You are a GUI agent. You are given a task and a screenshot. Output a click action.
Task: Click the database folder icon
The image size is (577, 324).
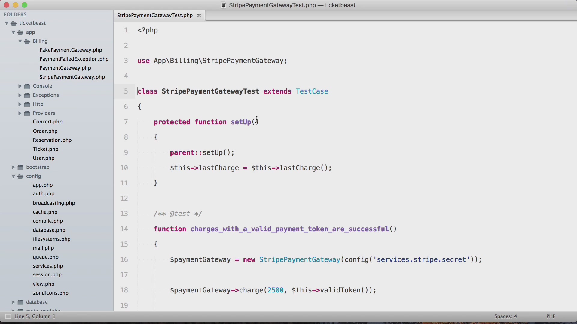click(20, 302)
